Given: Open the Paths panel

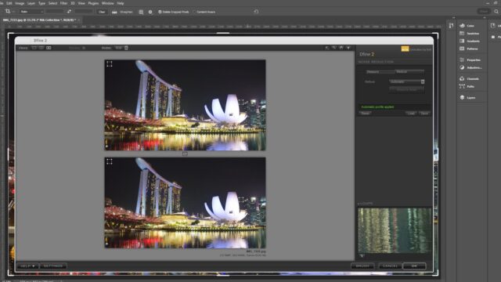Looking at the screenshot, I should [x=467, y=86].
